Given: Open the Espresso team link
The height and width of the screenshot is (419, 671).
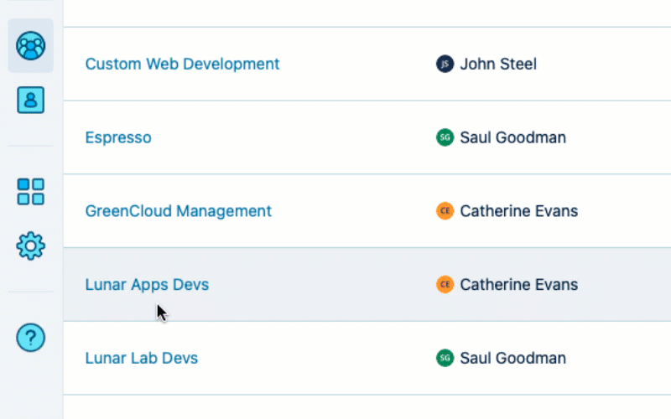Looking at the screenshot, I should click(118, 137).
